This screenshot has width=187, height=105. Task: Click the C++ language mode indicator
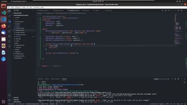tap(174, 104)
